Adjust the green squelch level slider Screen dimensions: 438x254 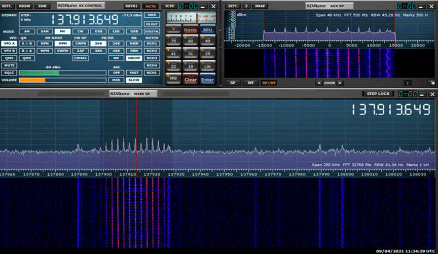click(x=62, y=73)
